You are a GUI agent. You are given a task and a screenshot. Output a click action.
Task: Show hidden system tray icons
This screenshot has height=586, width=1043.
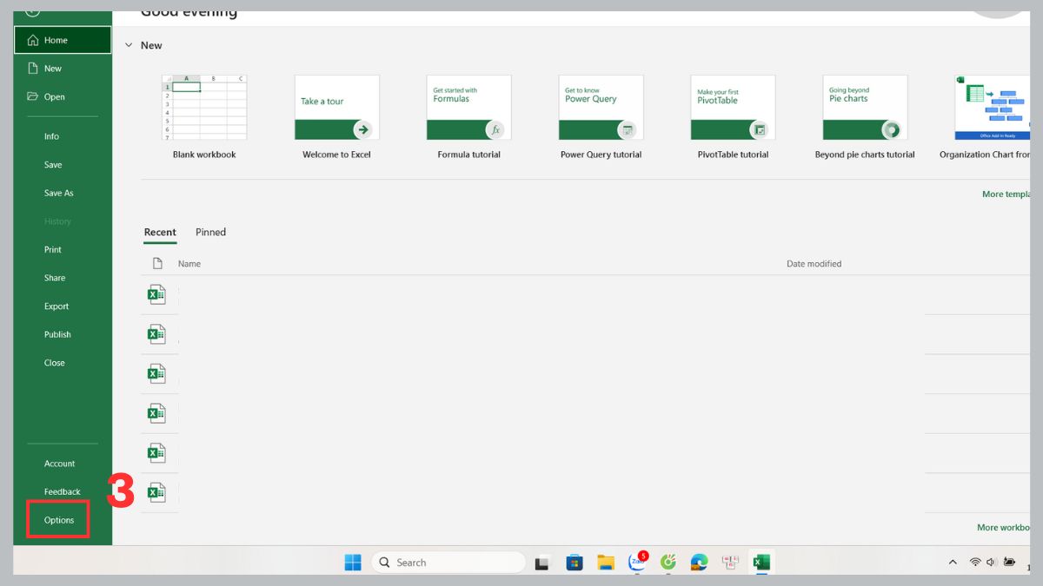point(953,563)
